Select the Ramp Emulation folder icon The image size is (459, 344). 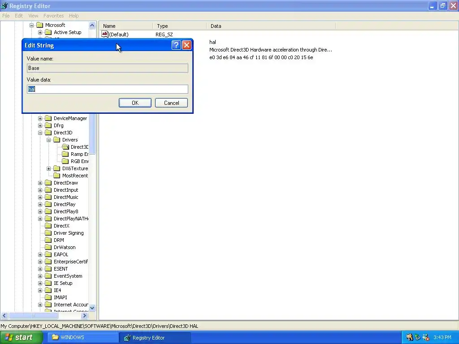coord(65,154)
